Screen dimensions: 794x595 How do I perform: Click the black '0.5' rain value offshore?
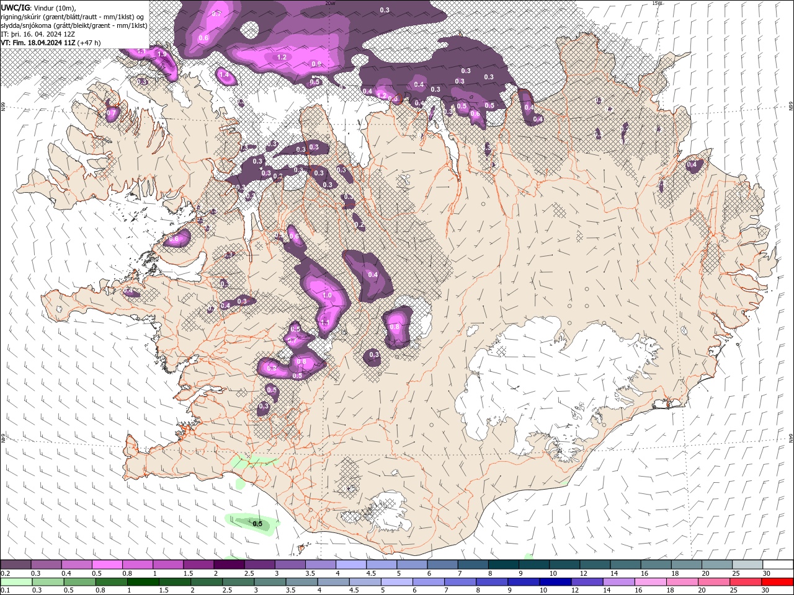tap(257, 524)
